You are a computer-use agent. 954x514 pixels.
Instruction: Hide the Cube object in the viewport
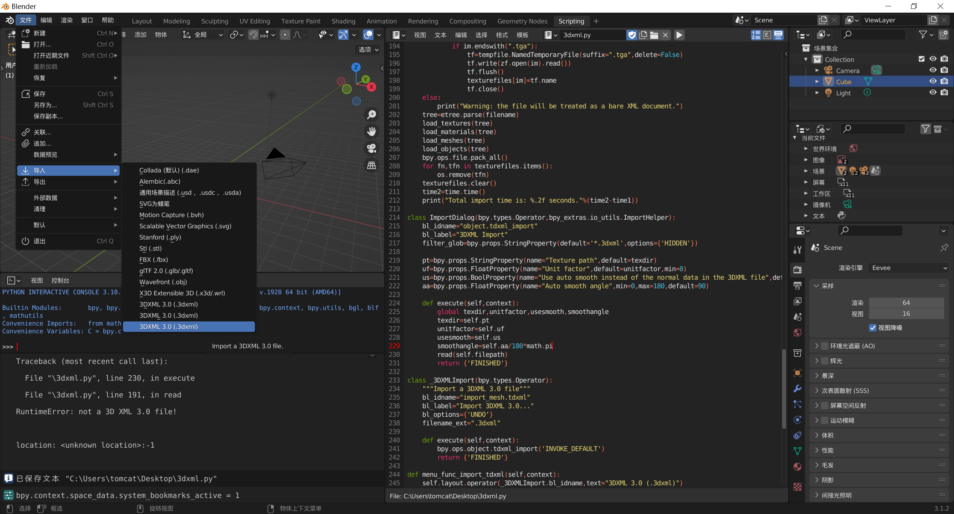coord(933,81)
